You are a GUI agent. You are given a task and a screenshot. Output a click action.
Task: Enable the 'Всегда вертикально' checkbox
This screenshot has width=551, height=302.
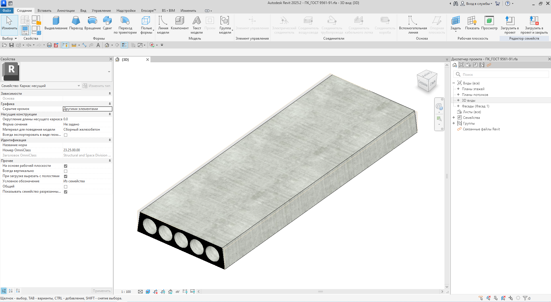(x=65, y=171)
